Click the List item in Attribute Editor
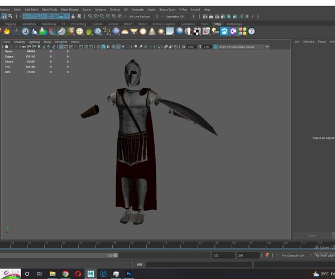 [297, 42]
